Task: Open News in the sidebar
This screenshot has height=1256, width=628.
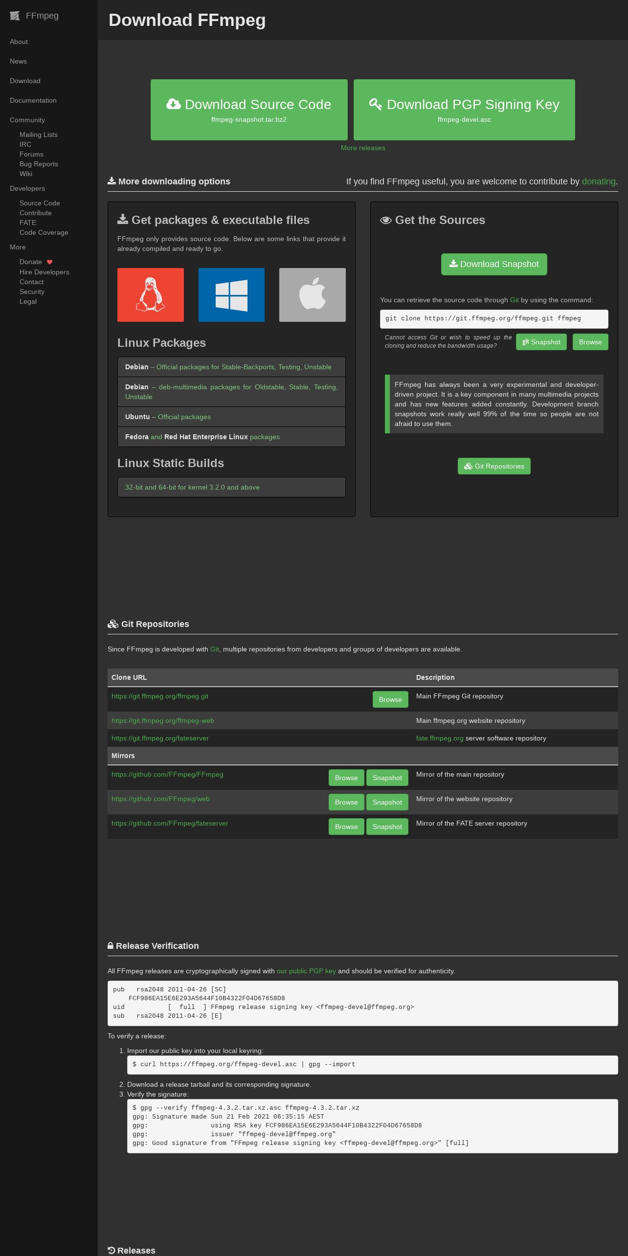Action: 18,61
